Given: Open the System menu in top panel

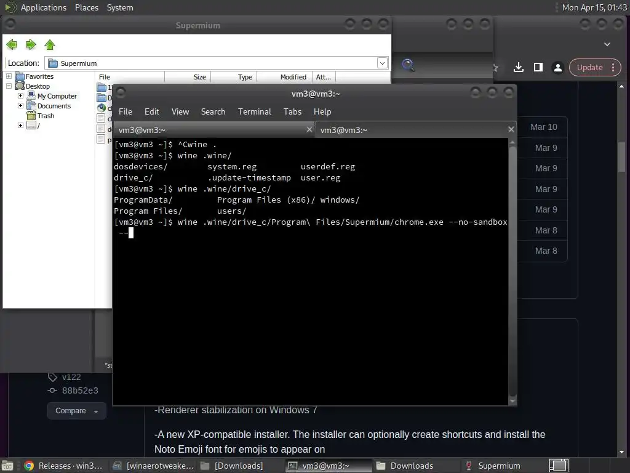Looking at the screenshot, I should click(x=120, y=7).
